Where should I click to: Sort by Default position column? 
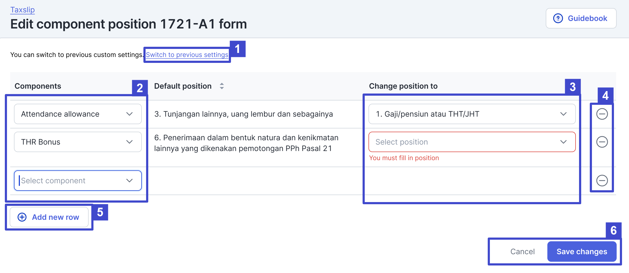tap(222, 86)
